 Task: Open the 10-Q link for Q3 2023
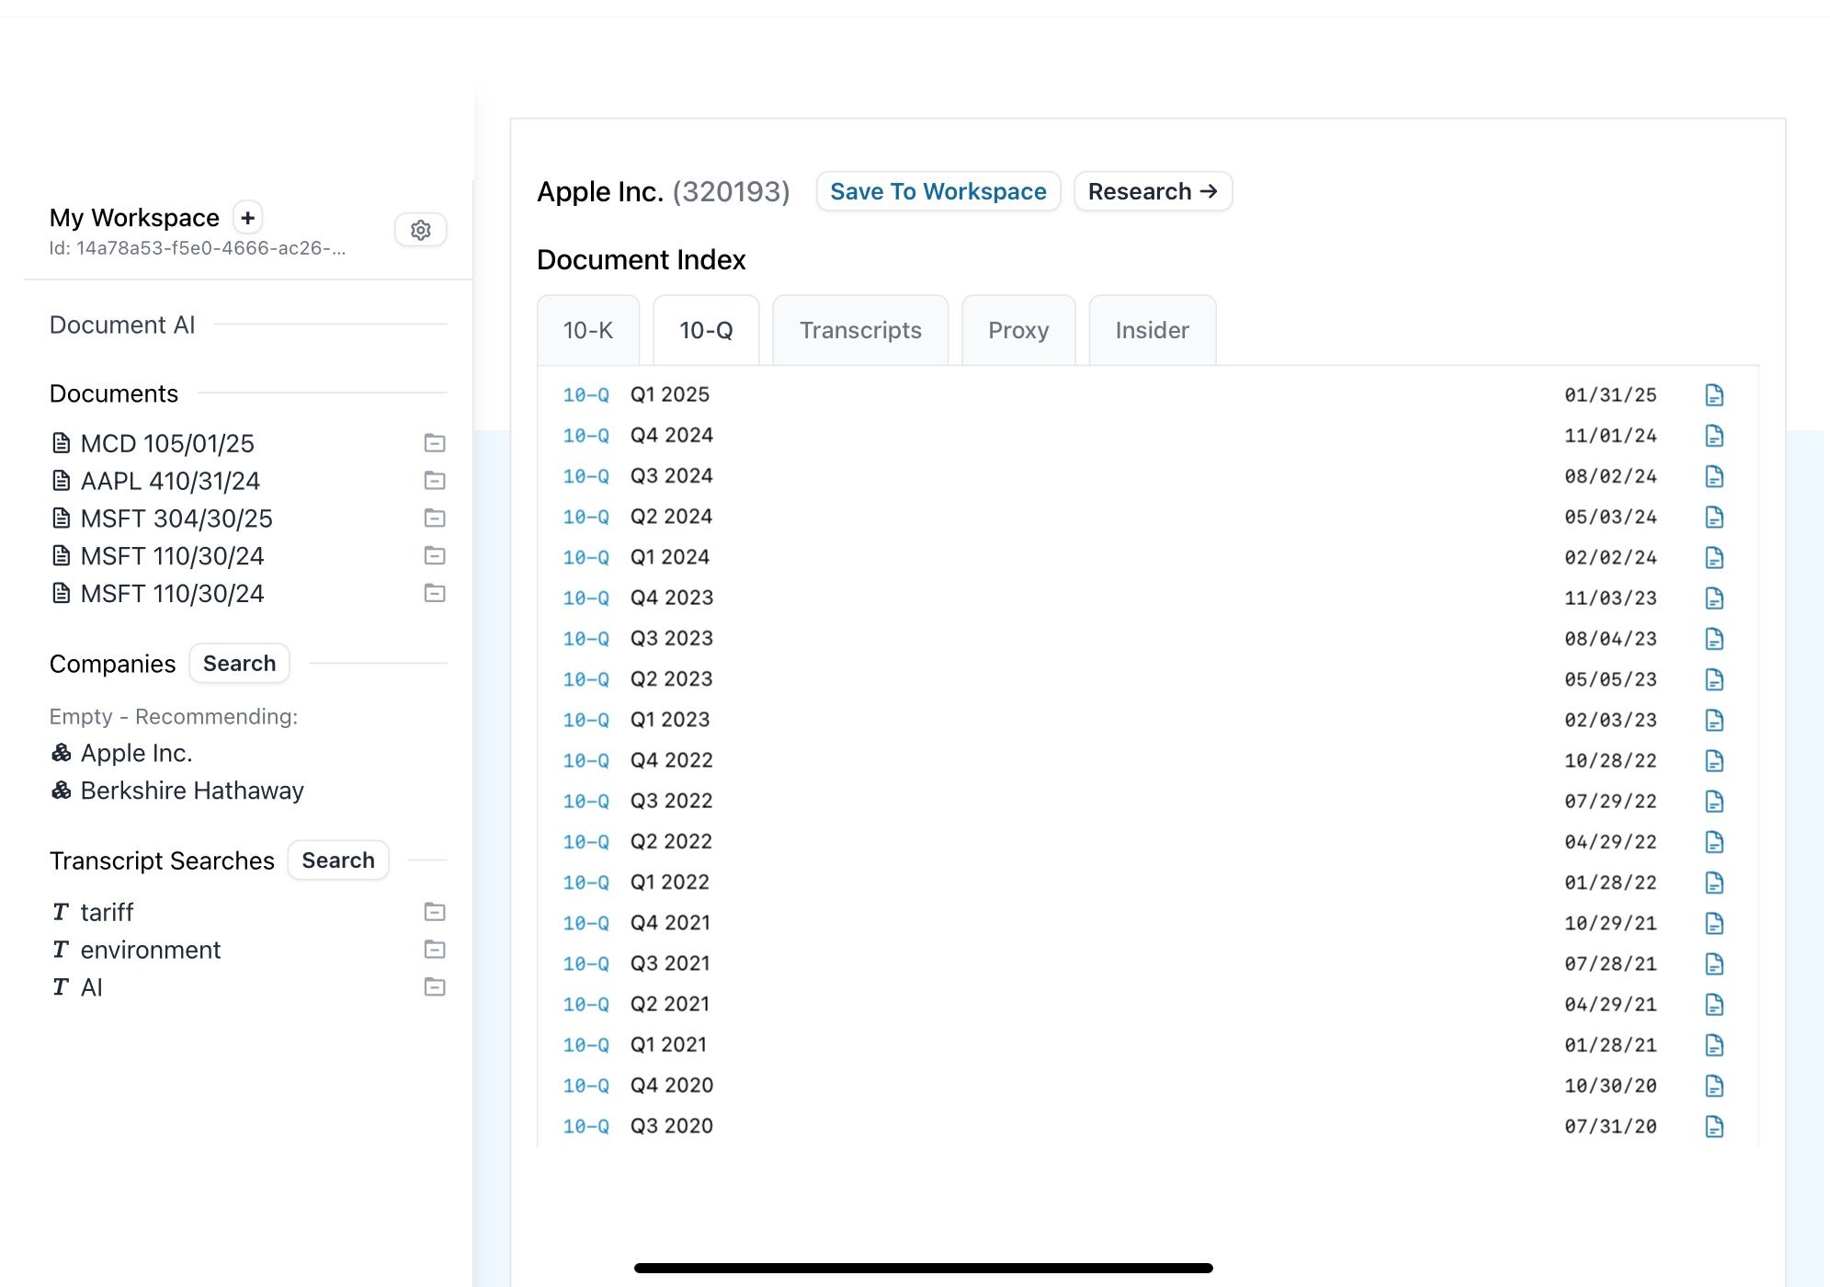(586, 639)
